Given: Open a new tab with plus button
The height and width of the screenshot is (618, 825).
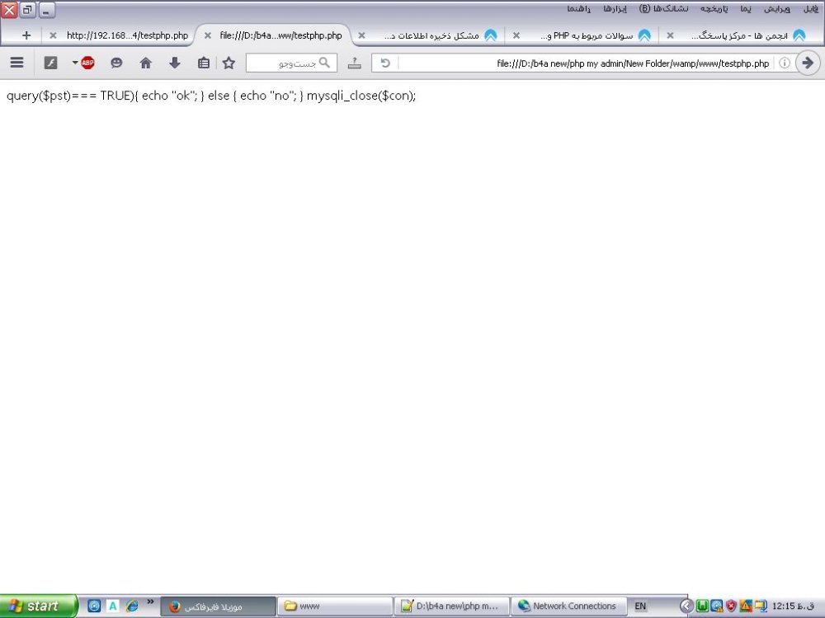Looking at the screenshot, I should (26, 35).
